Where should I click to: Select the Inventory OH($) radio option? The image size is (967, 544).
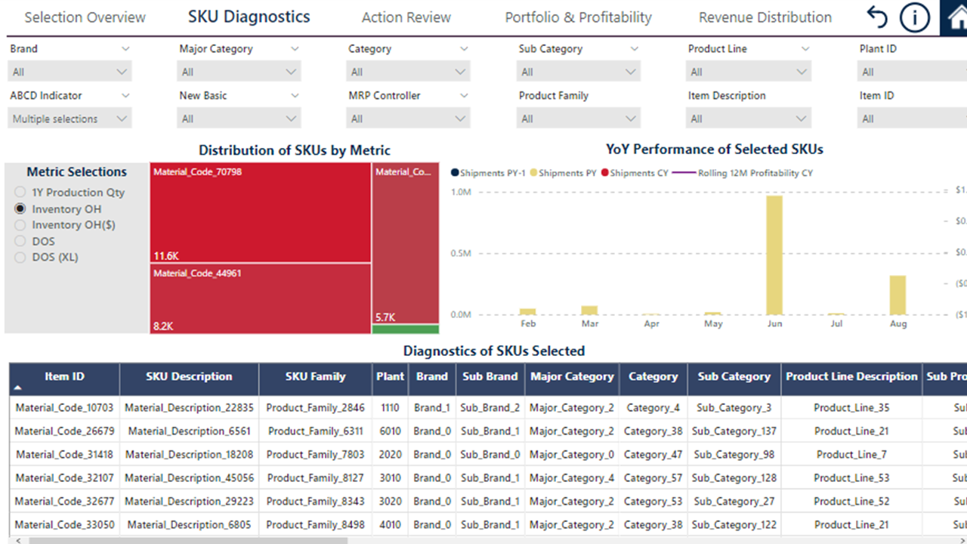(20, 225)
